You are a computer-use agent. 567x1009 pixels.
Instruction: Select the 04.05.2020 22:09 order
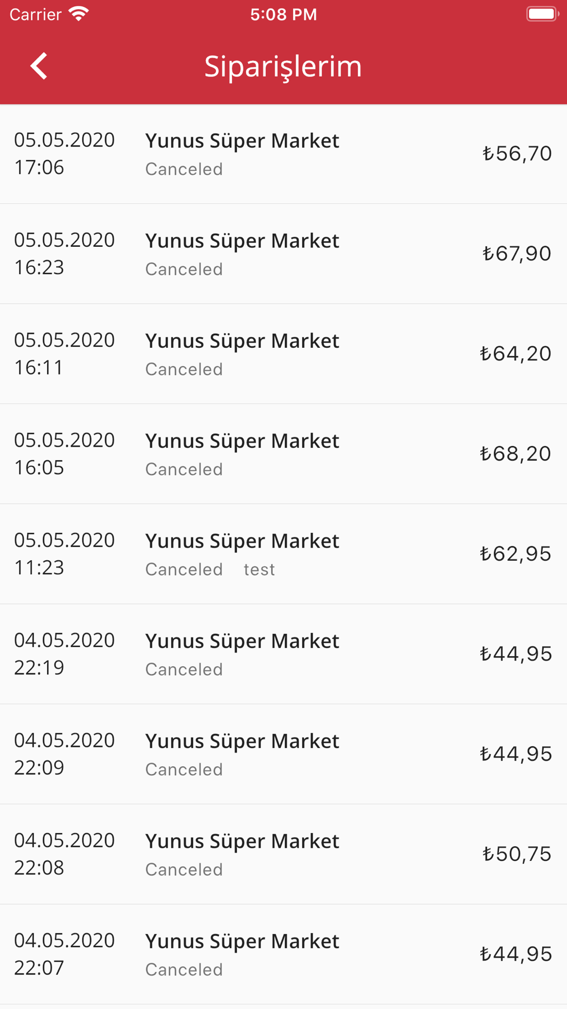(x=283, y=754)
